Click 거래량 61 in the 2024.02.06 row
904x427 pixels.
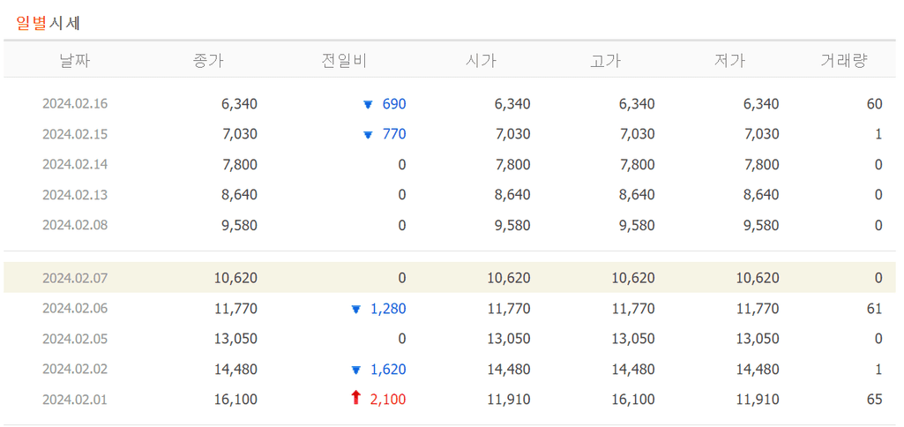[875, 309]
